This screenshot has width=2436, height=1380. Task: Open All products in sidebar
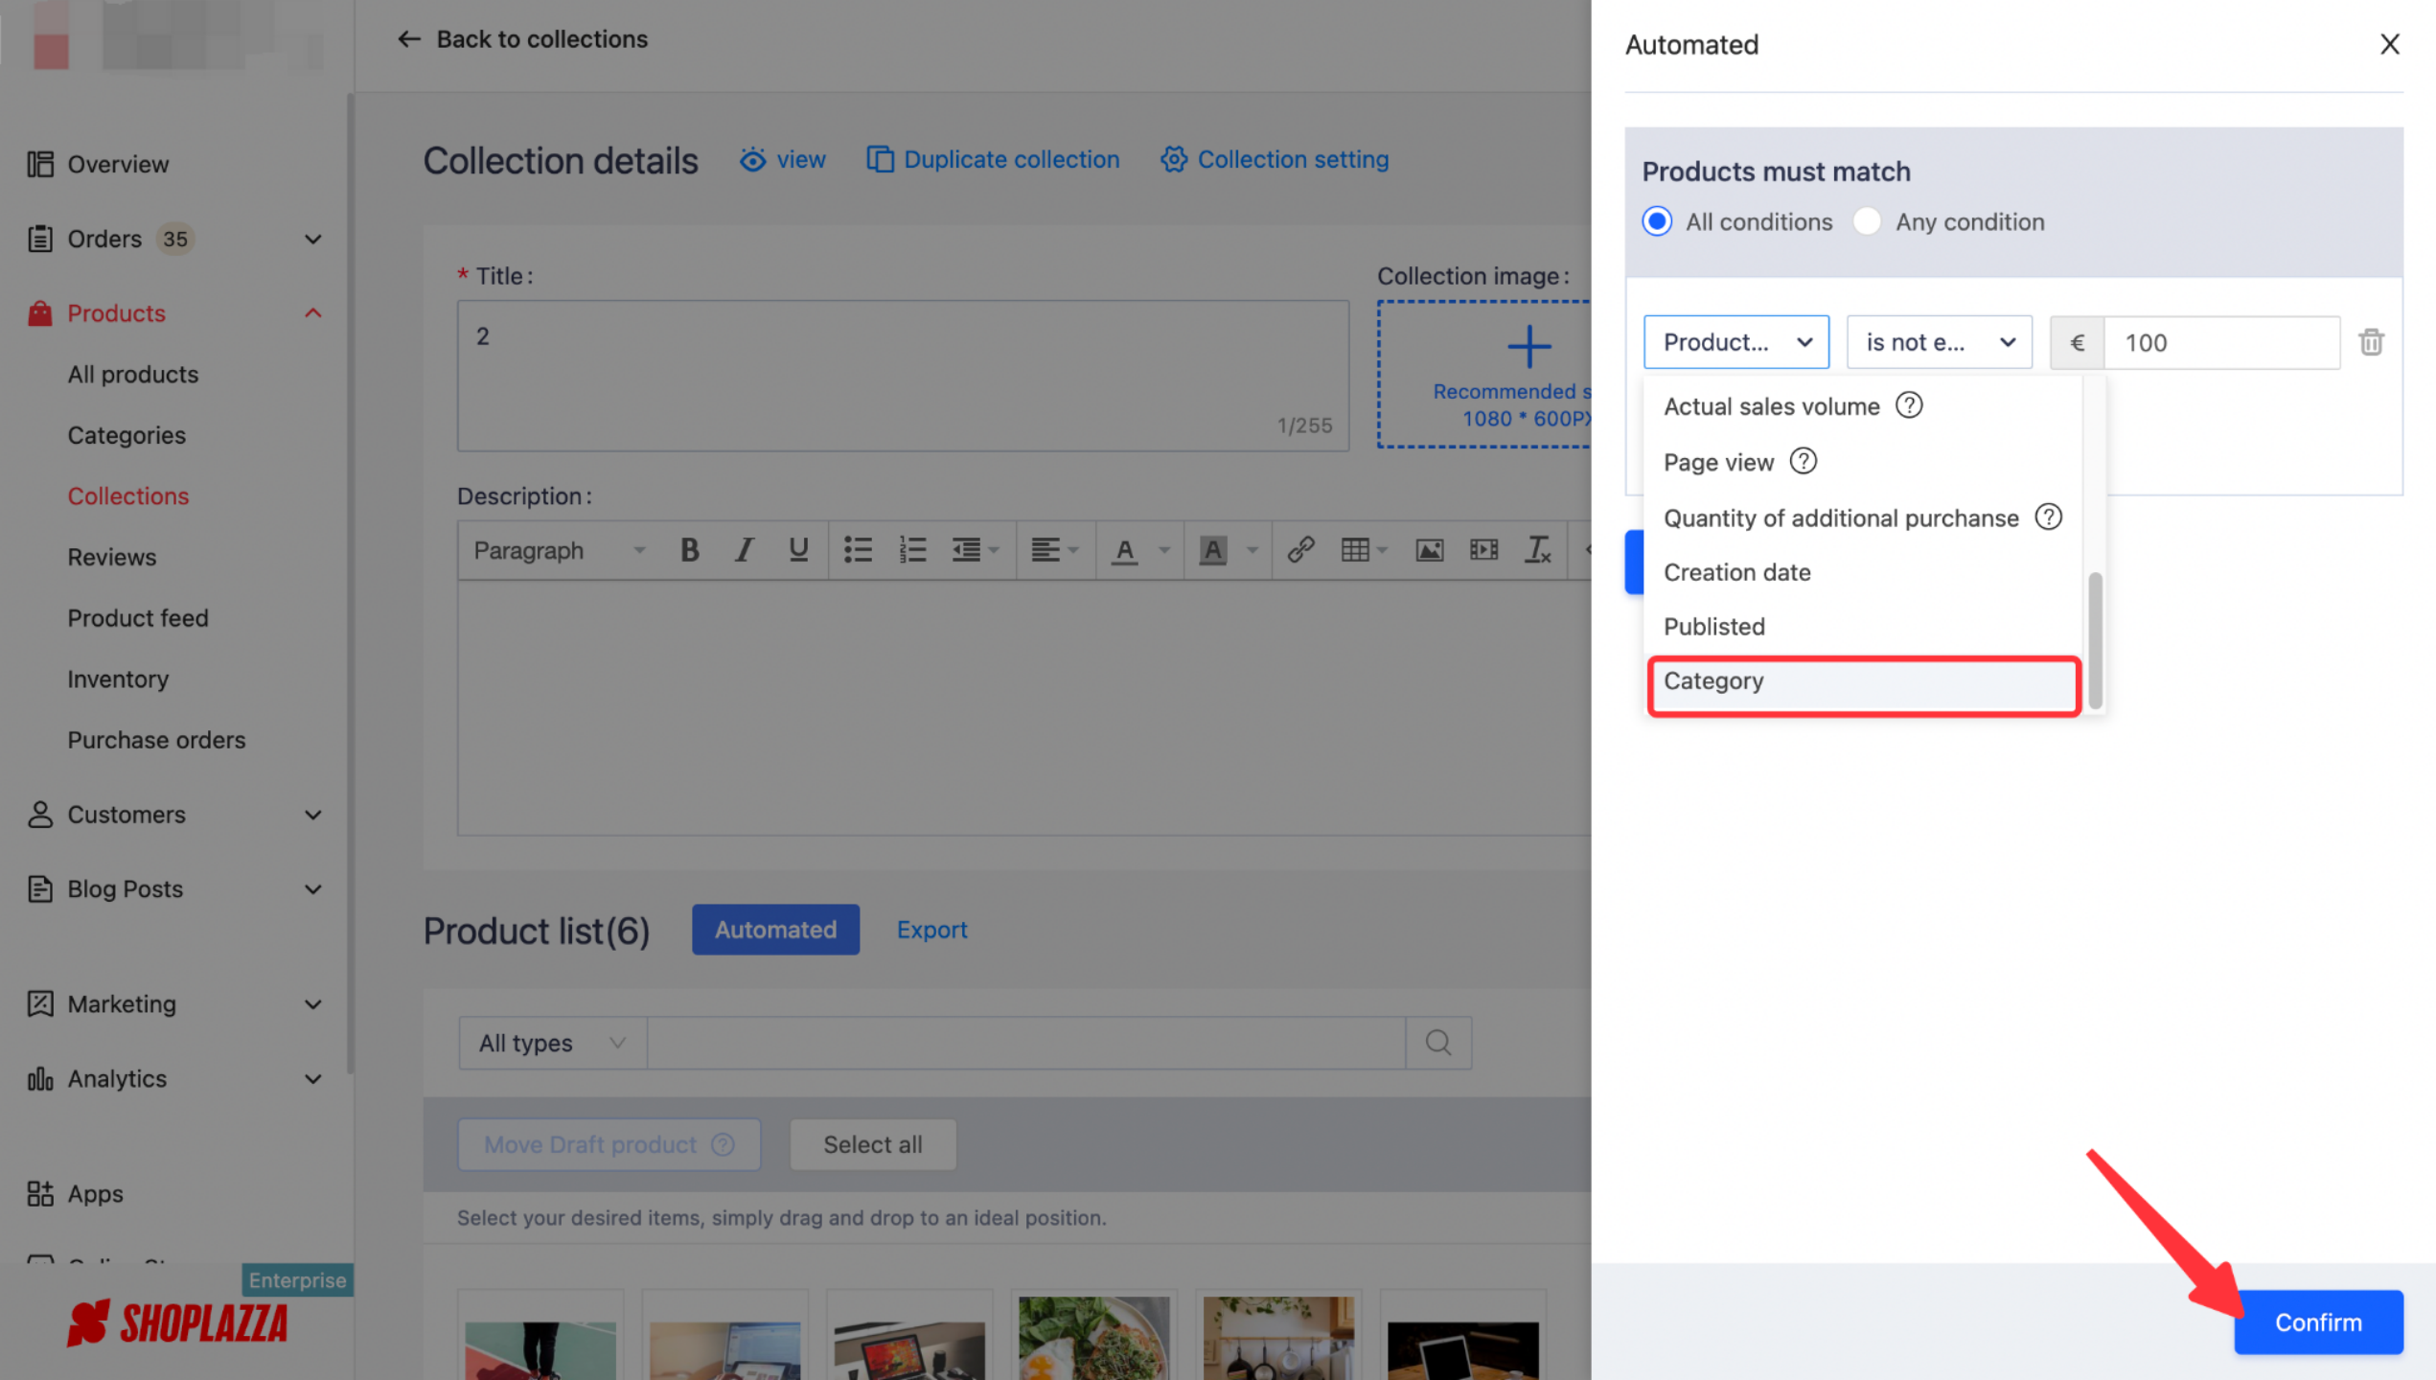tap(133, 375)
